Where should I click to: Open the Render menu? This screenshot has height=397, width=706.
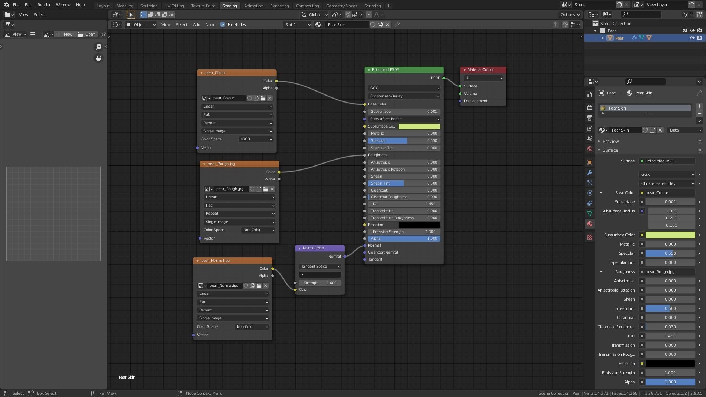(x=44, y=5)
